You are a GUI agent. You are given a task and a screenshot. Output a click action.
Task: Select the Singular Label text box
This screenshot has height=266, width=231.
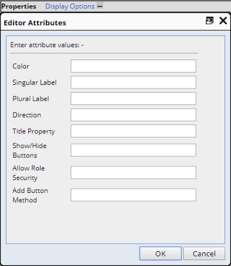(x=133, y=82)
